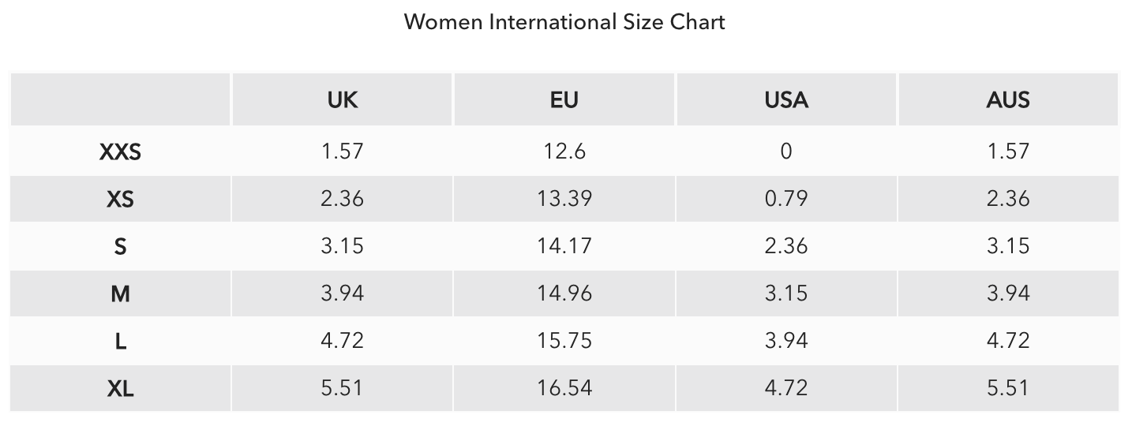Click EU value 14.96 in M row

point(564,293)
